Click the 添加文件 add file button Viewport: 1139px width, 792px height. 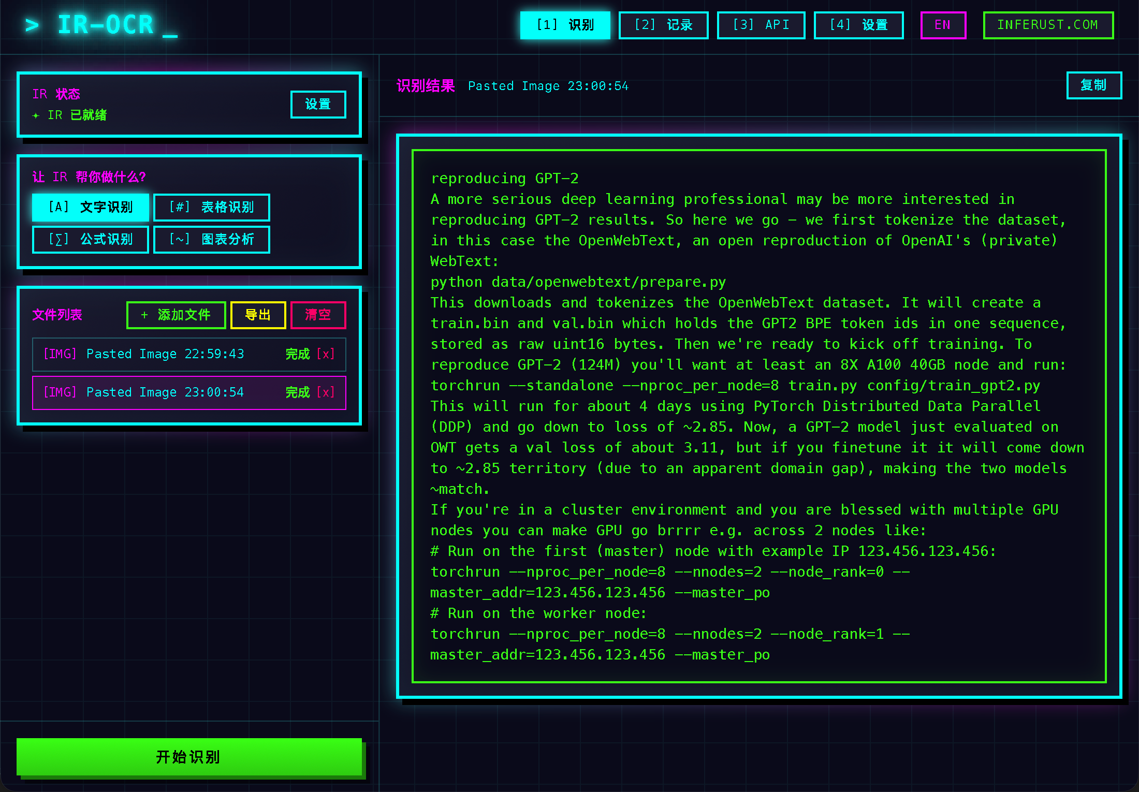pos(176,315)
